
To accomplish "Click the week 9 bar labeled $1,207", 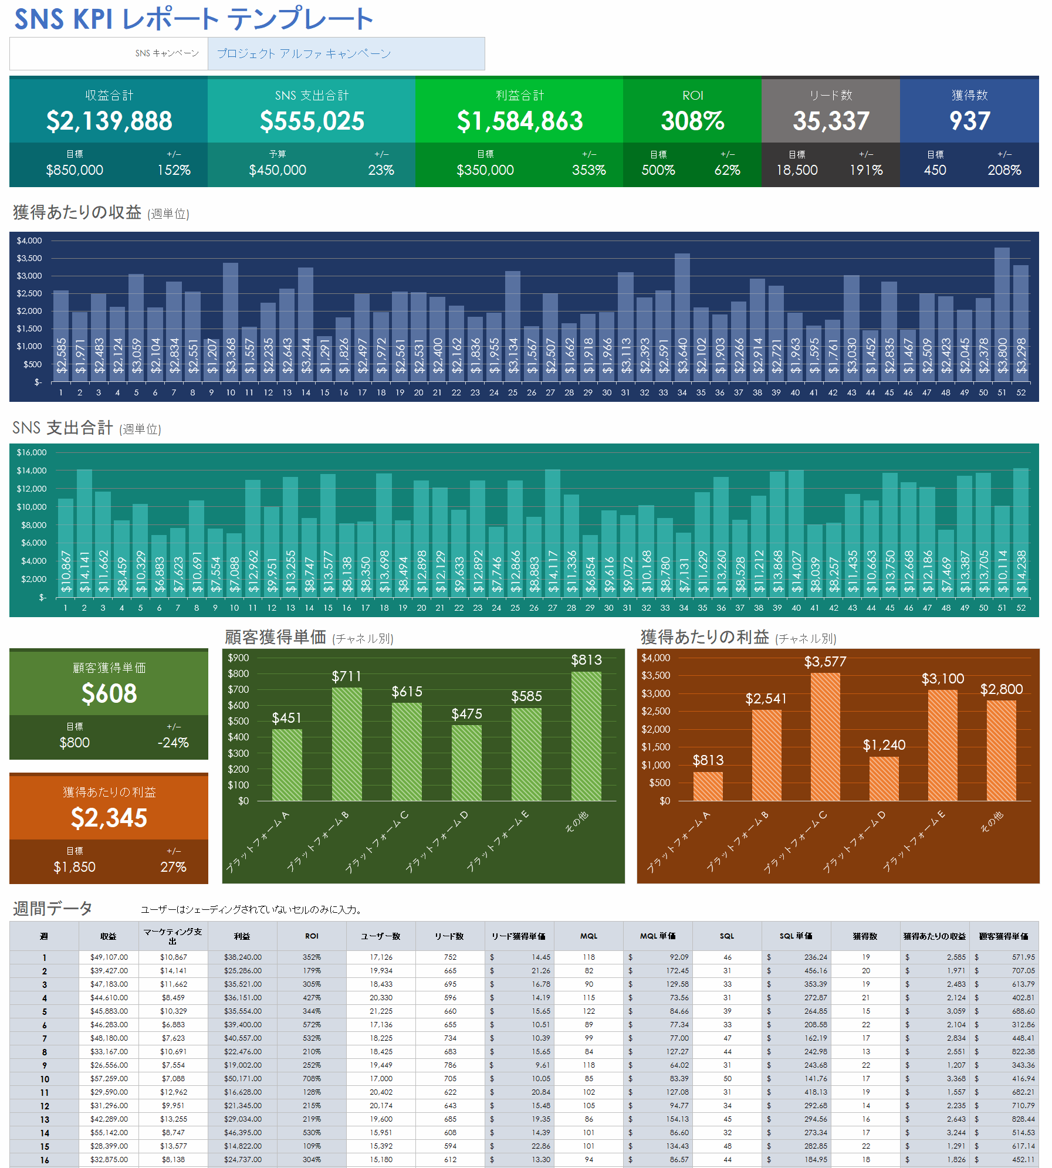I will (x=212, y=360).
